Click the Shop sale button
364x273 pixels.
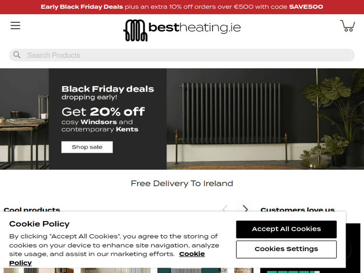click(87, 147)
